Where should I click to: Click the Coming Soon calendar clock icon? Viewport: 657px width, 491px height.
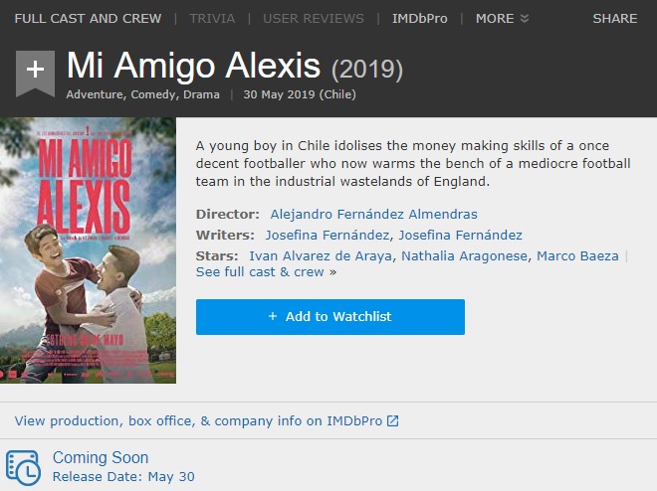23,467
